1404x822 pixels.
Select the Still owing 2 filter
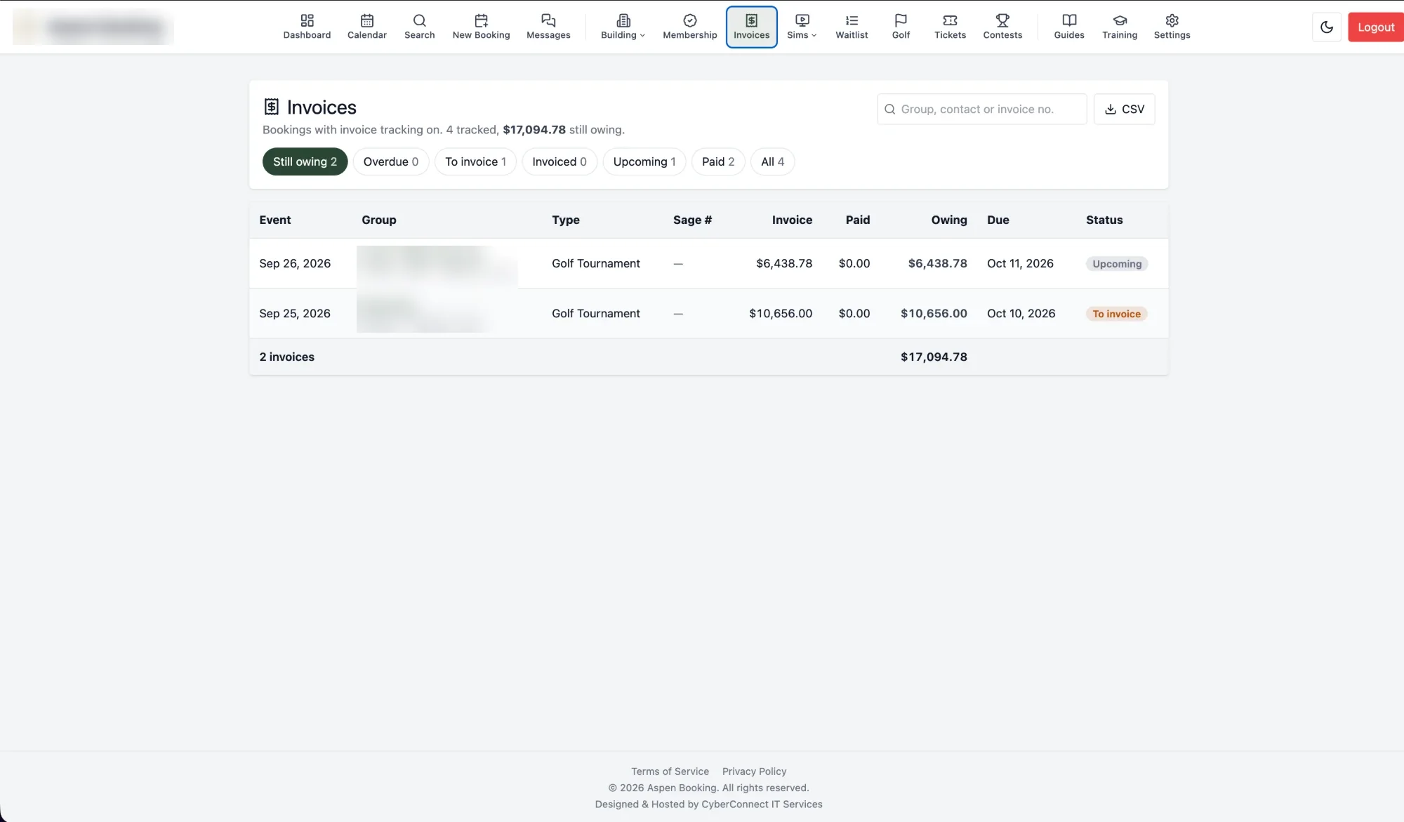[305, 161]
